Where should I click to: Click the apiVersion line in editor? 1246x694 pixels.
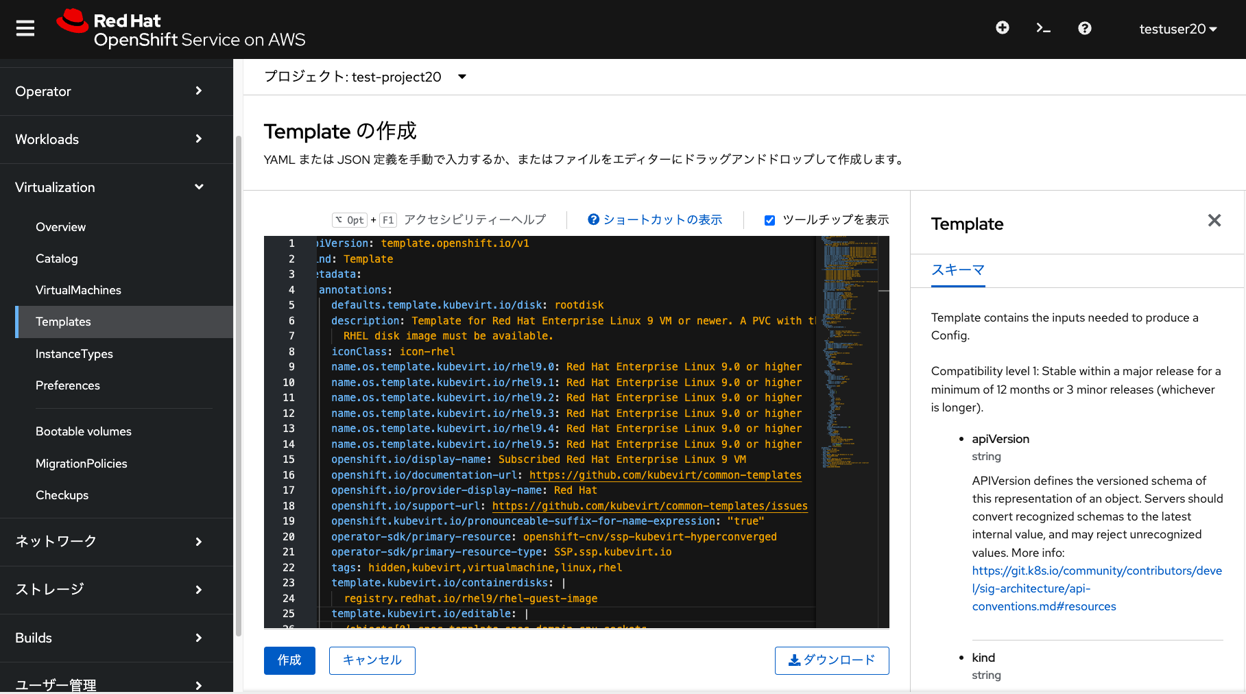(x=423, y=243)
